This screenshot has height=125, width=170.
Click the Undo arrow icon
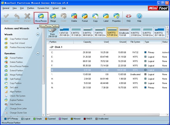tap(17, 18)
